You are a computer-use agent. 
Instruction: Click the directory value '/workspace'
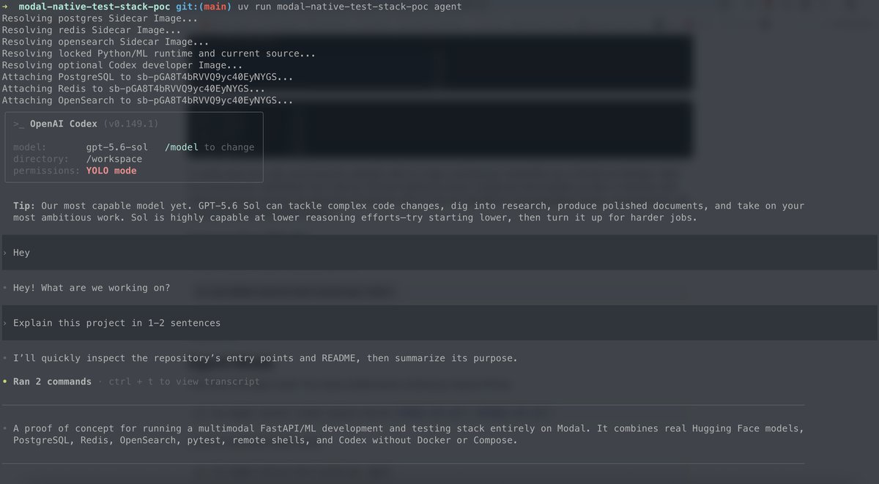(114, 159)
